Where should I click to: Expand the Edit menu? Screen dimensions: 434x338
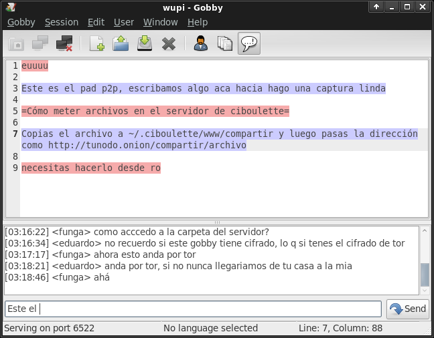(96, 22)
